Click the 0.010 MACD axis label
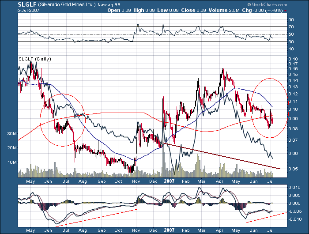309x234 pixels. point(294,188)
